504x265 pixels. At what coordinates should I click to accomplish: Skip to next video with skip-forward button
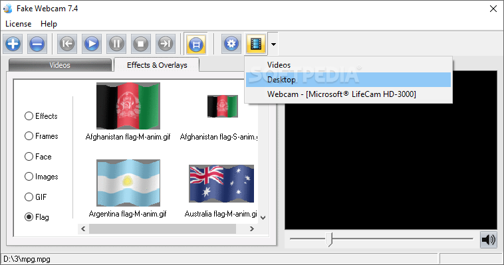[x=166, y=44]
